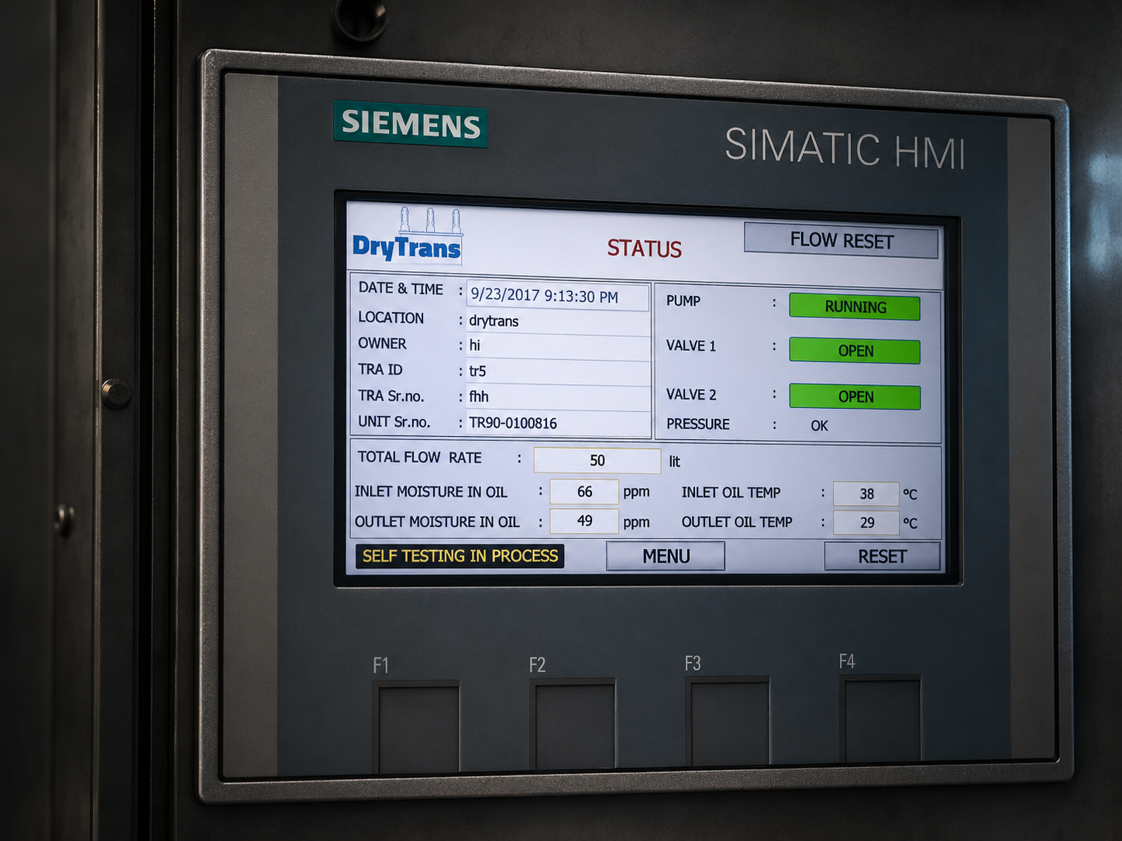Tap the pressure OK status text
The image size is (1122, 841).
point(819,425)
